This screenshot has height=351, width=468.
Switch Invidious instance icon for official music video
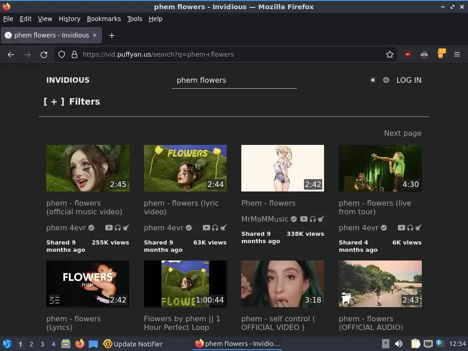[x=126, y=228]
